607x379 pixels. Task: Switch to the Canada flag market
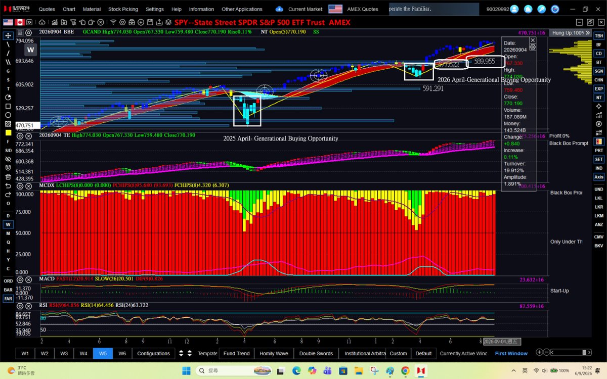pos(21,22)
